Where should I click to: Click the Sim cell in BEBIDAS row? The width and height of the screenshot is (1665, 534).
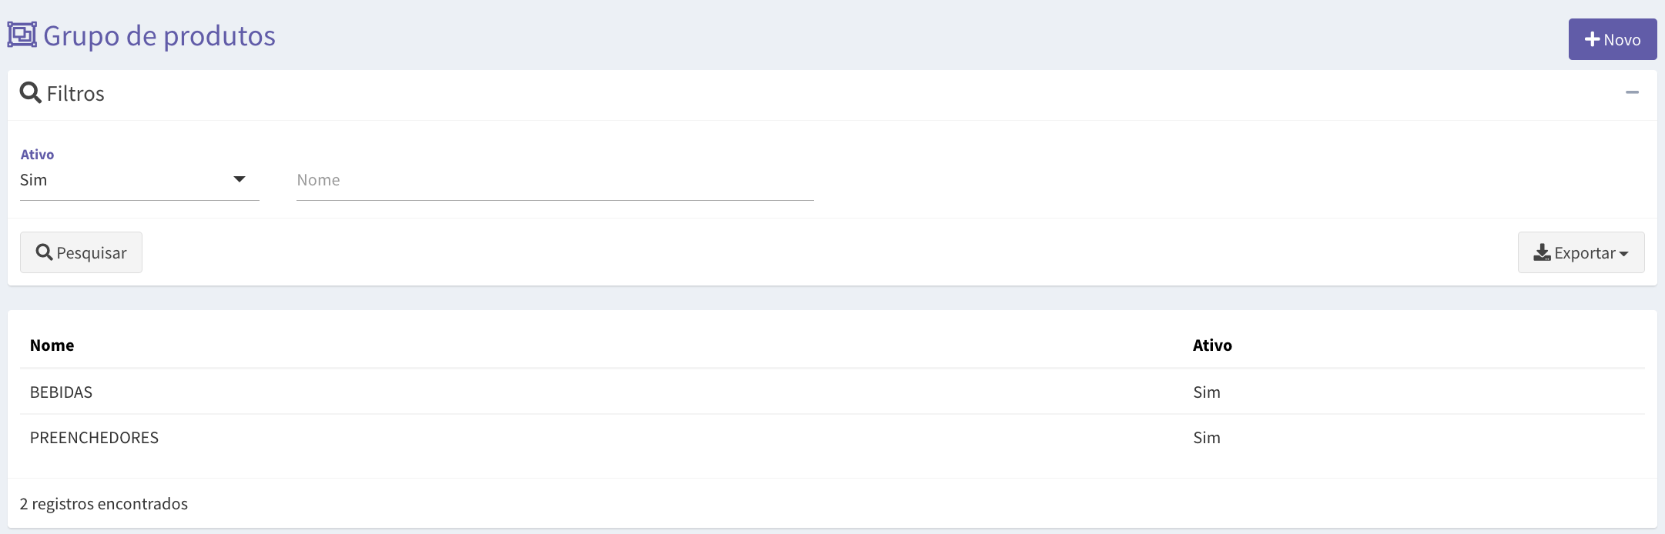(1207, 392)
